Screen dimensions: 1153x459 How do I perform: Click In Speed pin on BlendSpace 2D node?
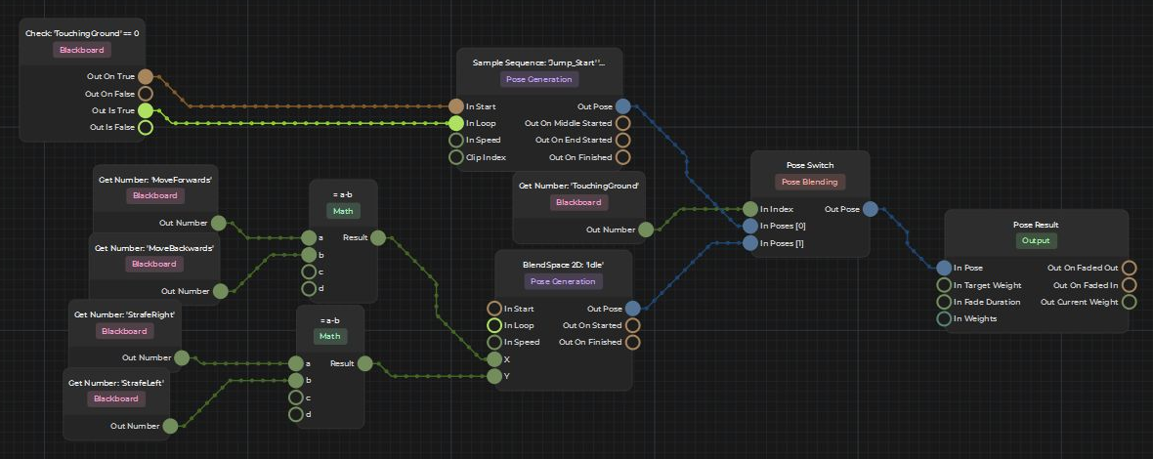[x=494, y=342]
